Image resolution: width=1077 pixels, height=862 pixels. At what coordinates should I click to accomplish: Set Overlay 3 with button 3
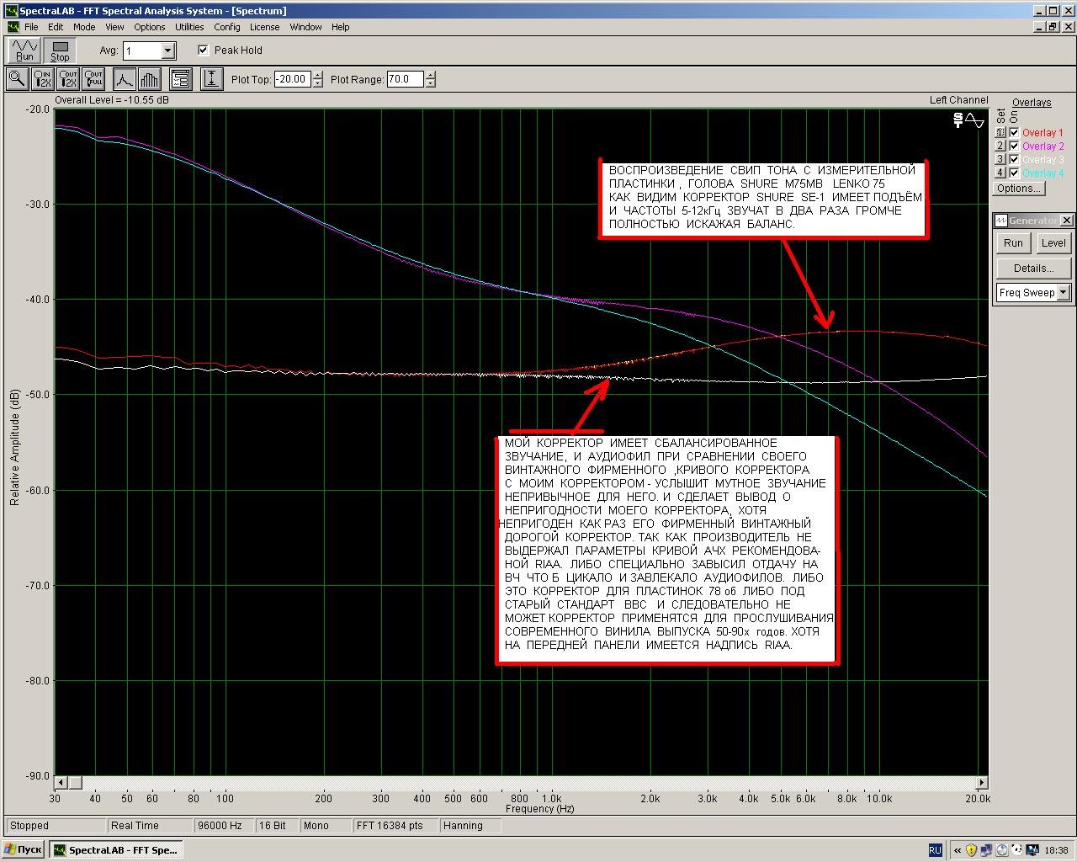click(1000, 160)
